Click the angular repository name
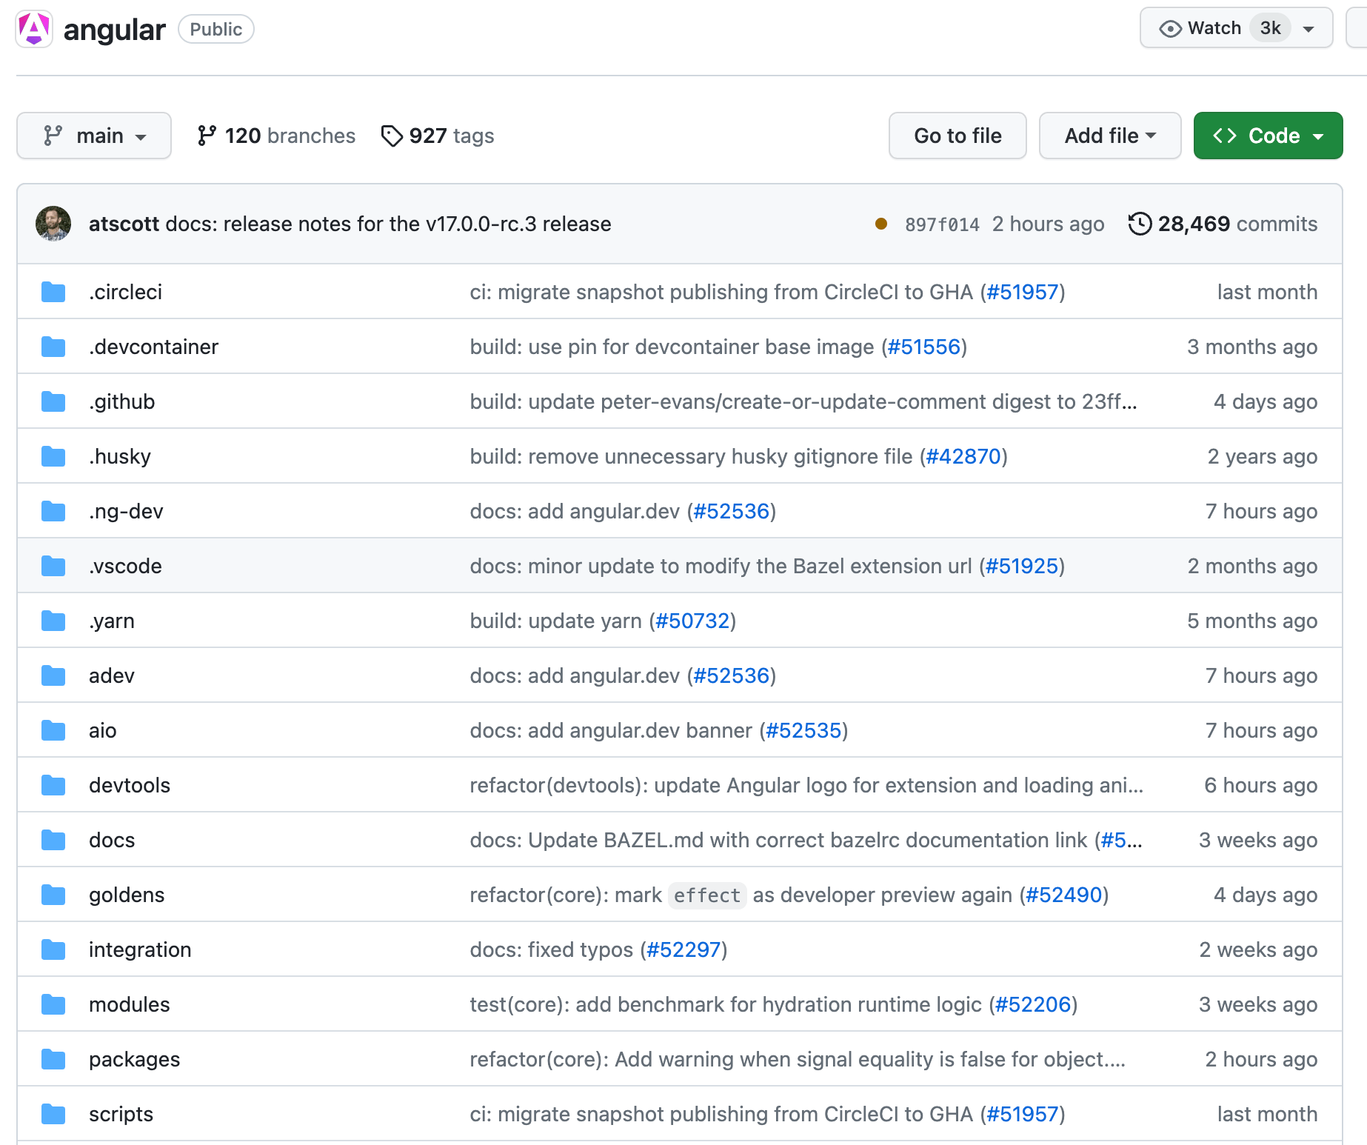Viewport: 1367px width, 1145px height. (x=115, y=30)
